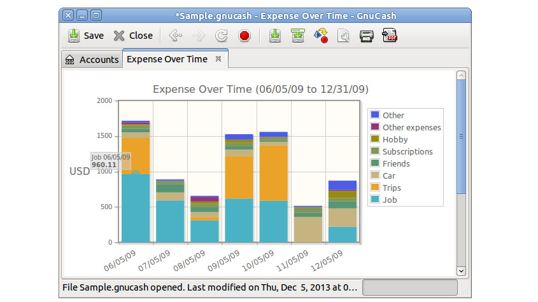Click the status bar progress bar
This screenshot has height=302, width=538.
pos(410,287)
